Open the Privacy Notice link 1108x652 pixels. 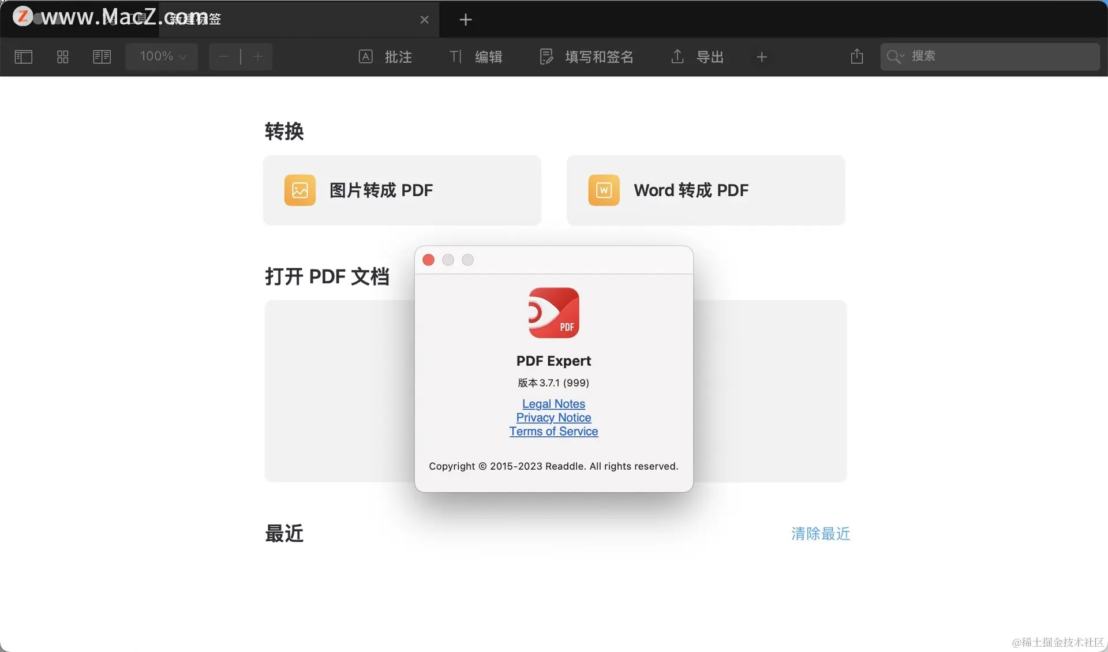553,418
